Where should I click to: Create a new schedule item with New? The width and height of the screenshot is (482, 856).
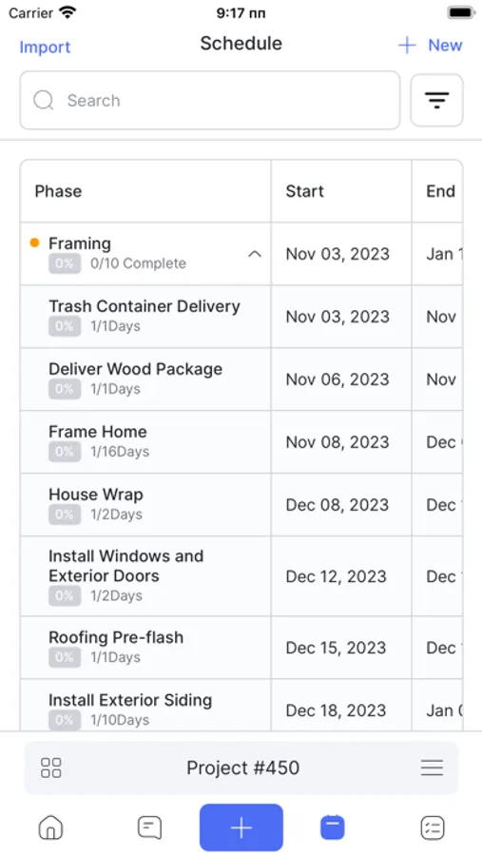430,46
